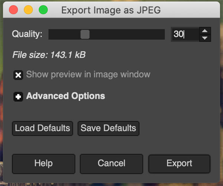Screen dimensions: 223x186
Task: Close the dialog with the red button
Action: (x=14, y=10)
